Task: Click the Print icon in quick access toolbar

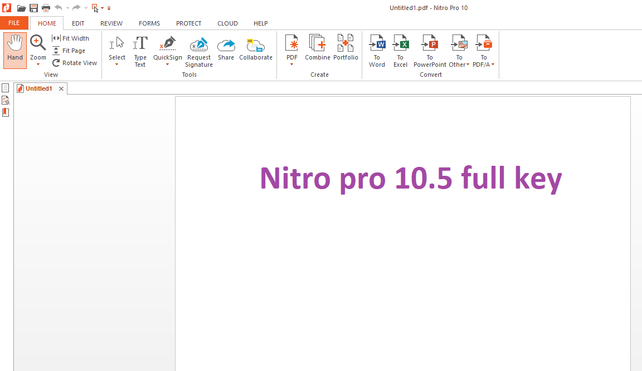Action: pos(45,8)
